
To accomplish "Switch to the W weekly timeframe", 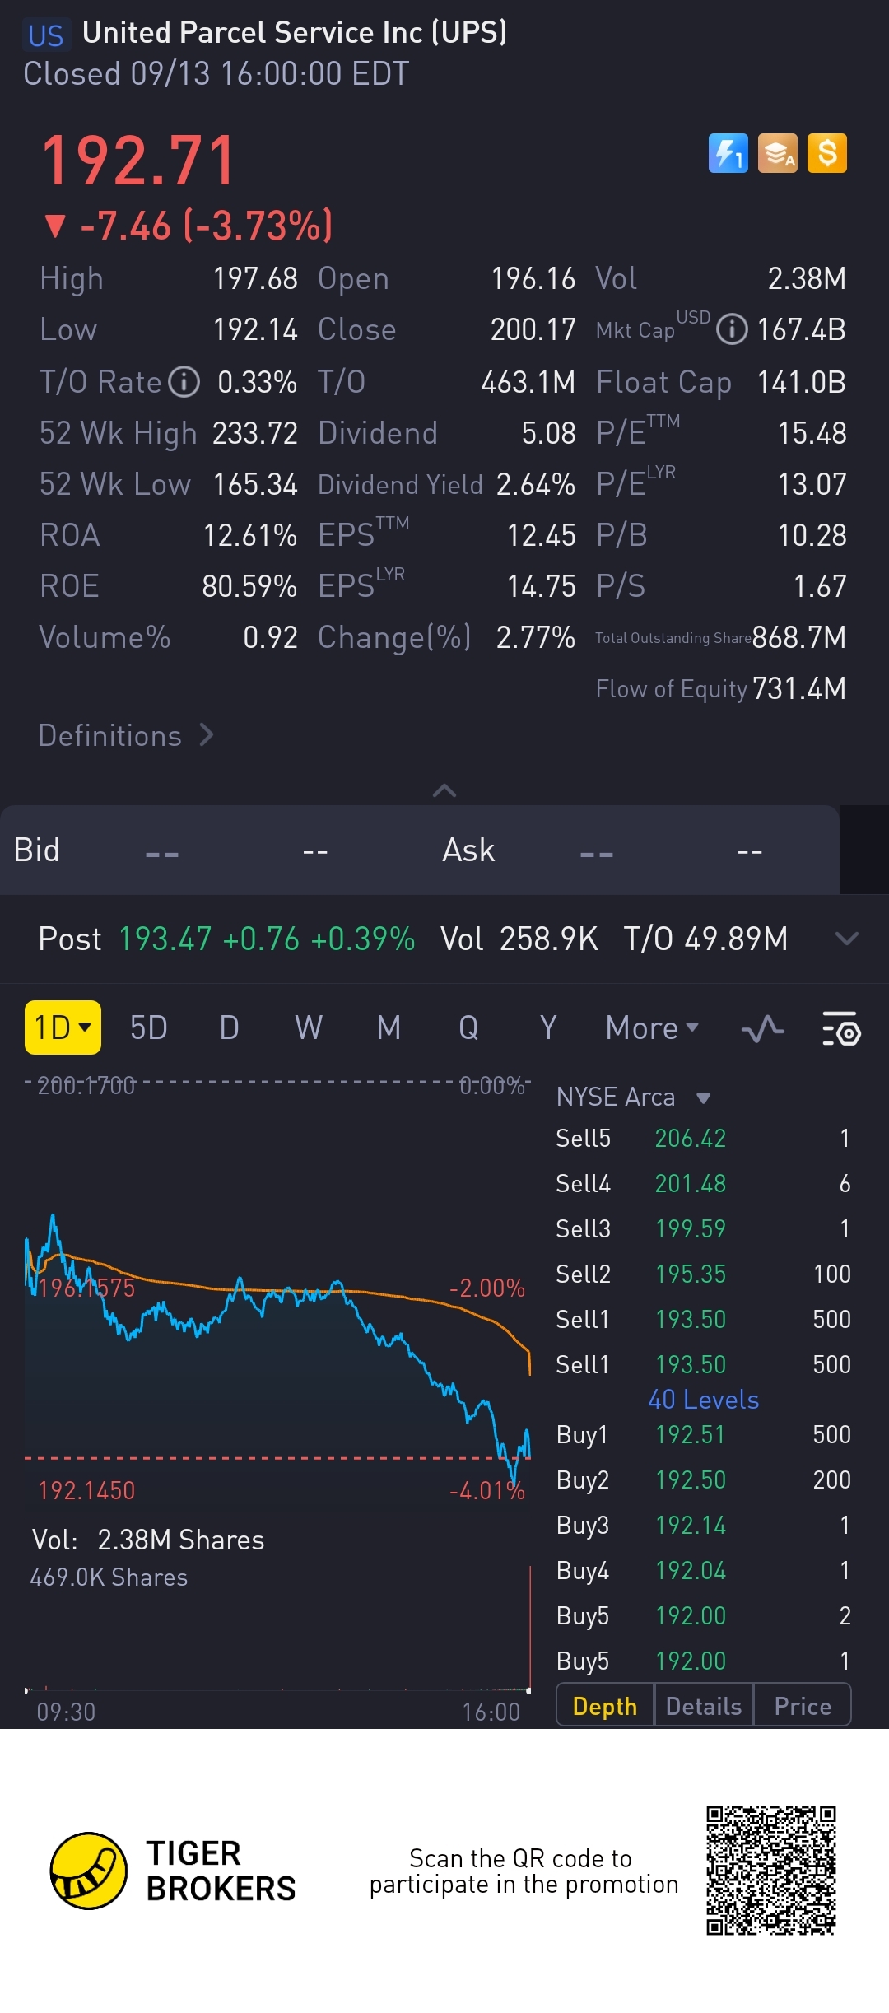I will [x=309, y=1028].
